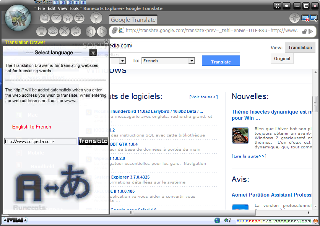Add new tab with the plus monitor icon
This screenshot has width=320, height=226.
point(314,18)
